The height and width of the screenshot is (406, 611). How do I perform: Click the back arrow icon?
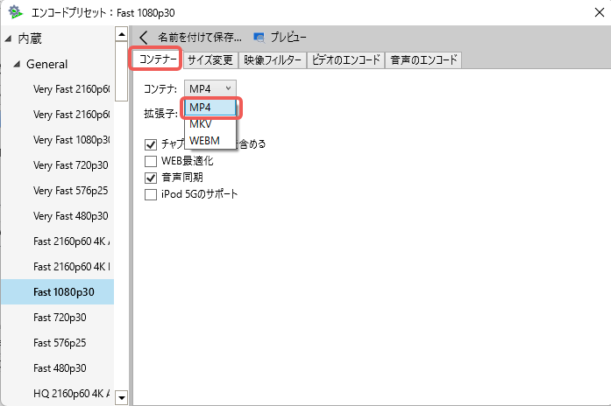(x=144, y=38)
